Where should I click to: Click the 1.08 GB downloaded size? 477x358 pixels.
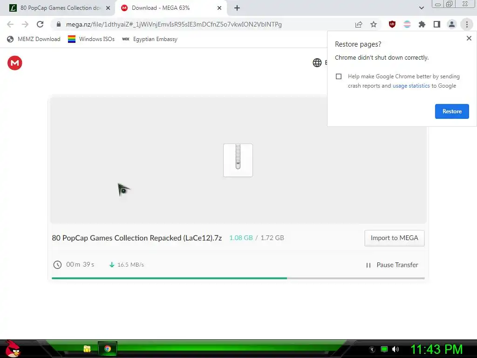tap(241, 238)
